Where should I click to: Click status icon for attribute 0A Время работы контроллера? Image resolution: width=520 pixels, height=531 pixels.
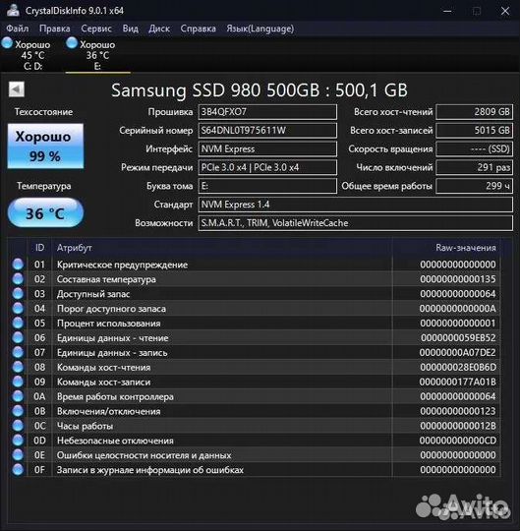tap(18, 396)
